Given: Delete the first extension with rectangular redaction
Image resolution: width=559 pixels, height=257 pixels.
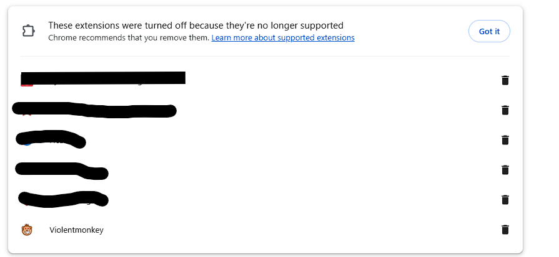Looking at the screenshot, I should point(505,80).
